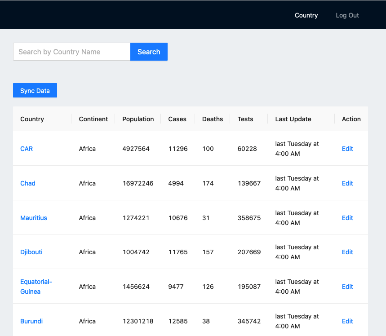Viewport: 386px width, 336px height.
Task: Select deaths value 157
Action: [208, 252]
